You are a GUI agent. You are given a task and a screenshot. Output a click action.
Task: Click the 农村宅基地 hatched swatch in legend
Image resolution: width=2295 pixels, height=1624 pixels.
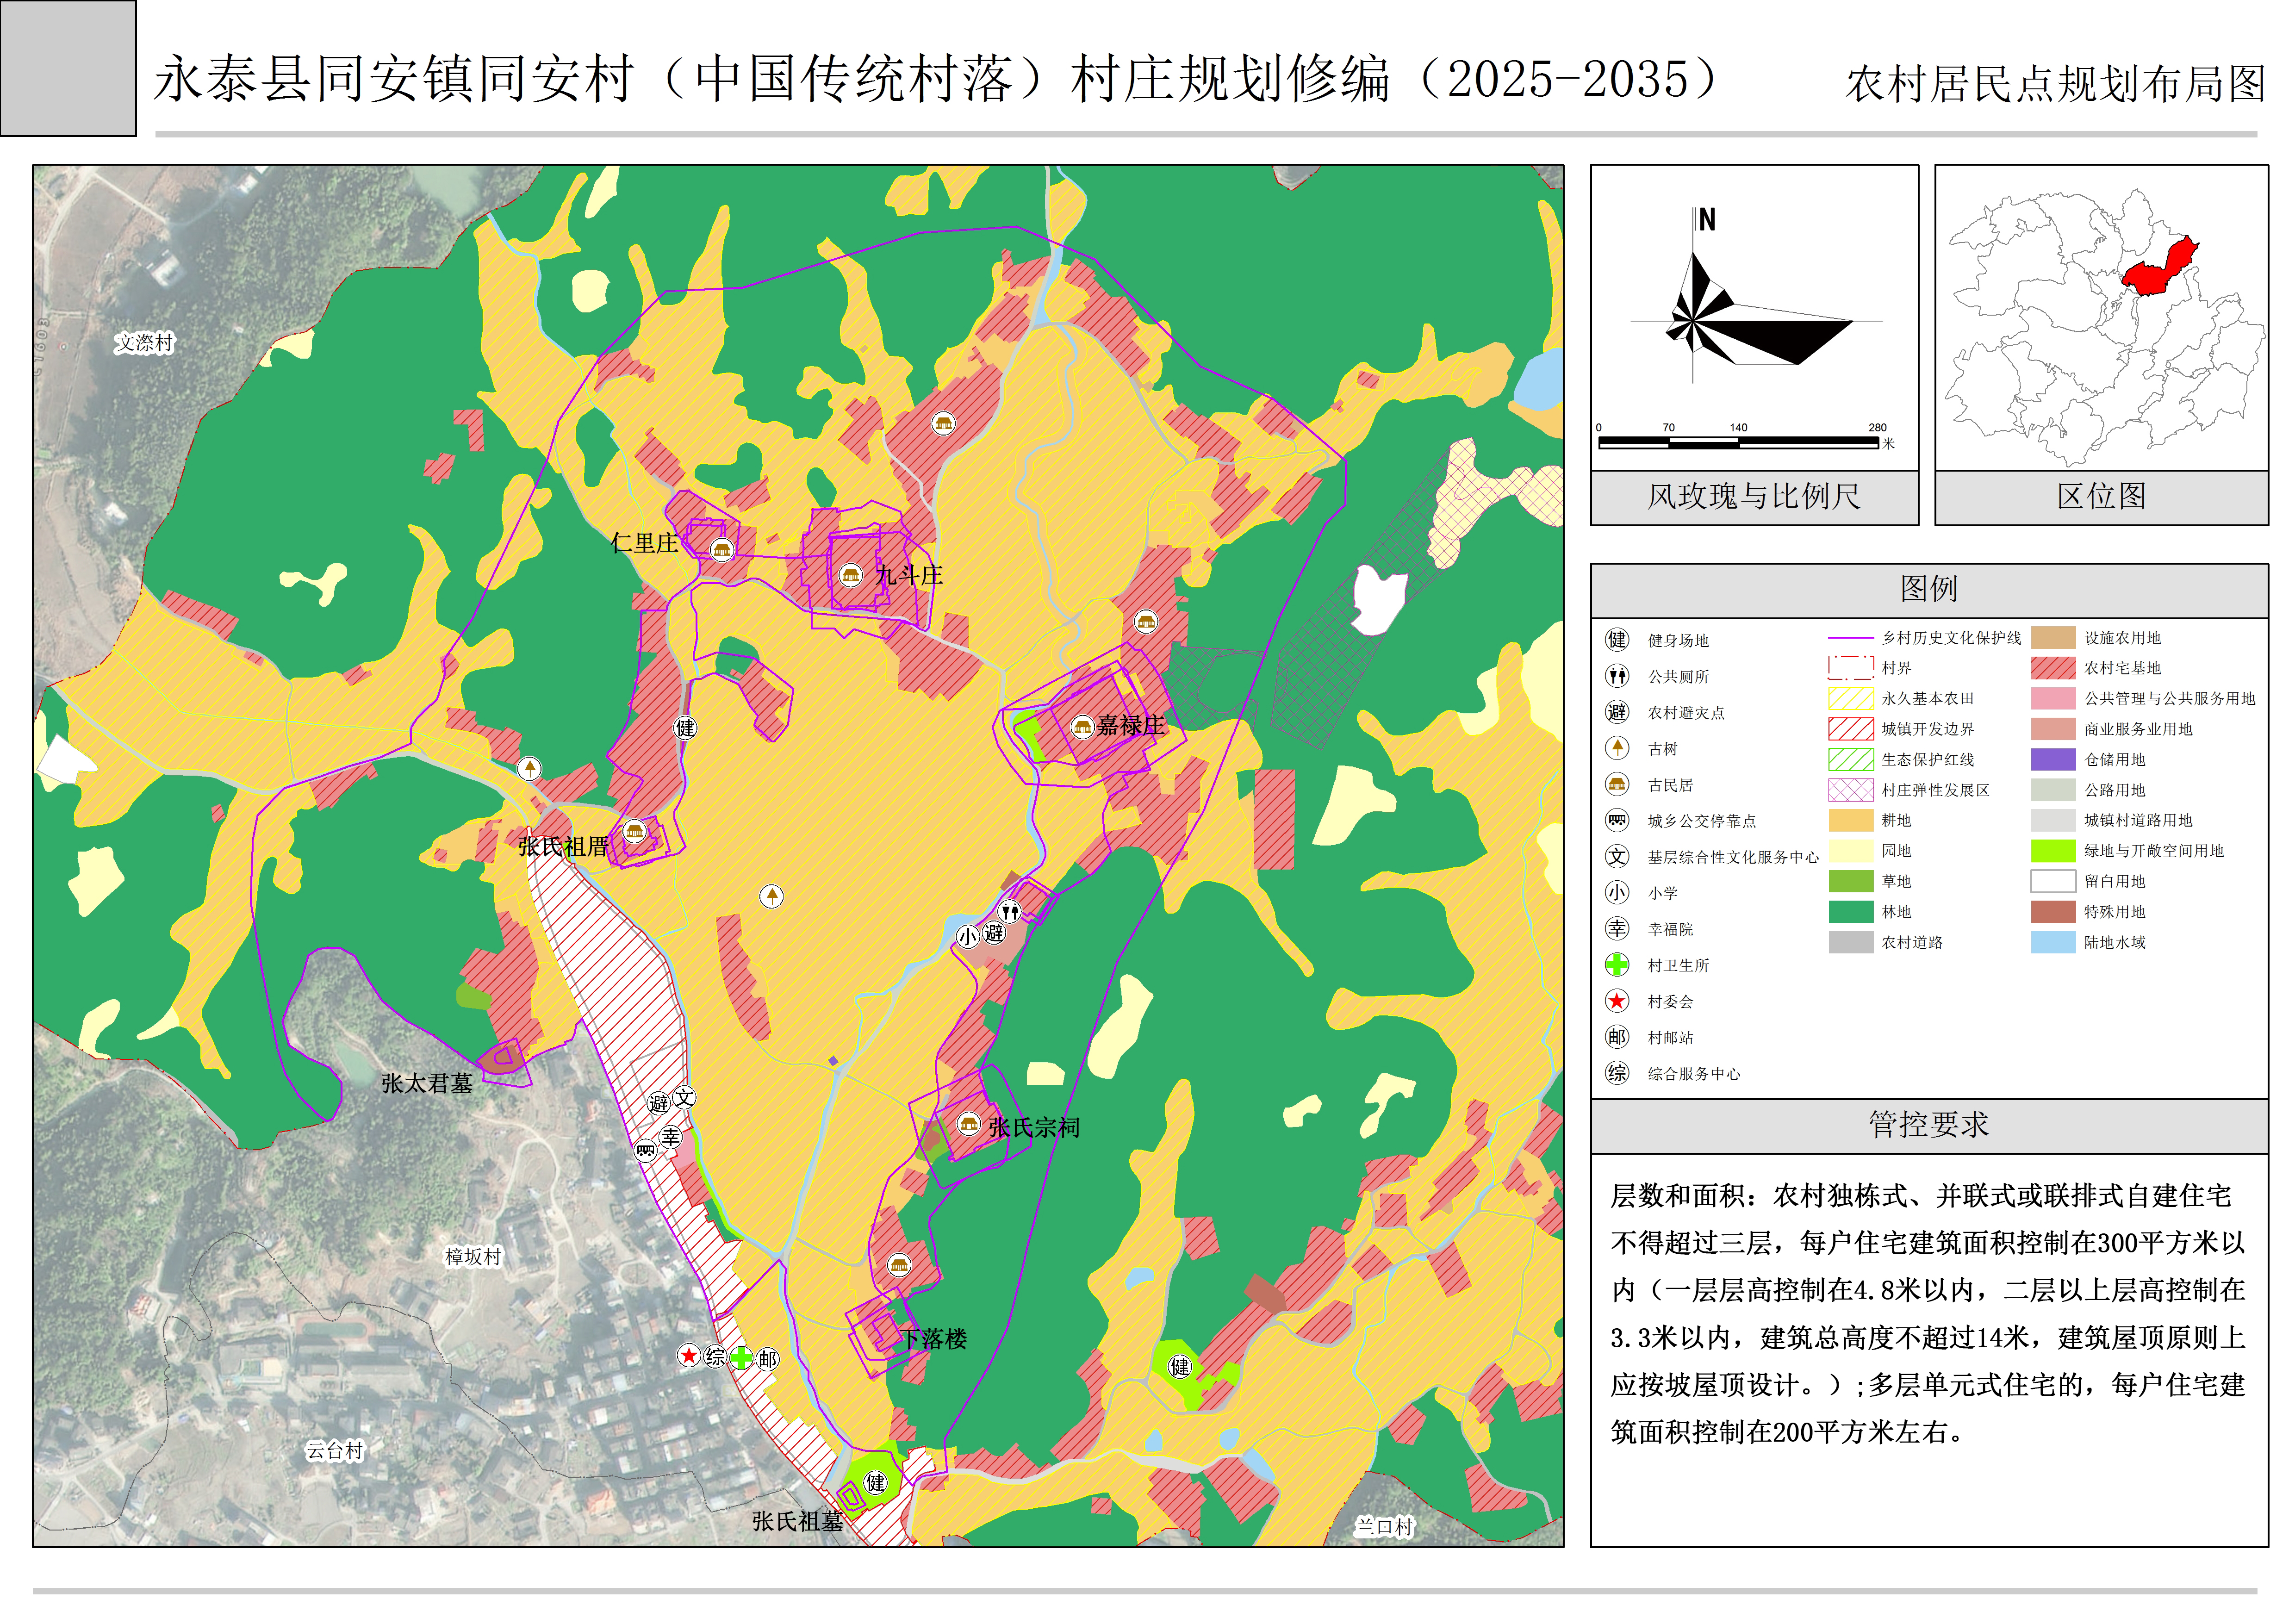click(2053, 668)
